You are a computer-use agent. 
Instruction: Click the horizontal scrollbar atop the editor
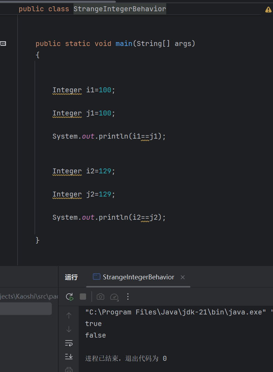(58, 1)
